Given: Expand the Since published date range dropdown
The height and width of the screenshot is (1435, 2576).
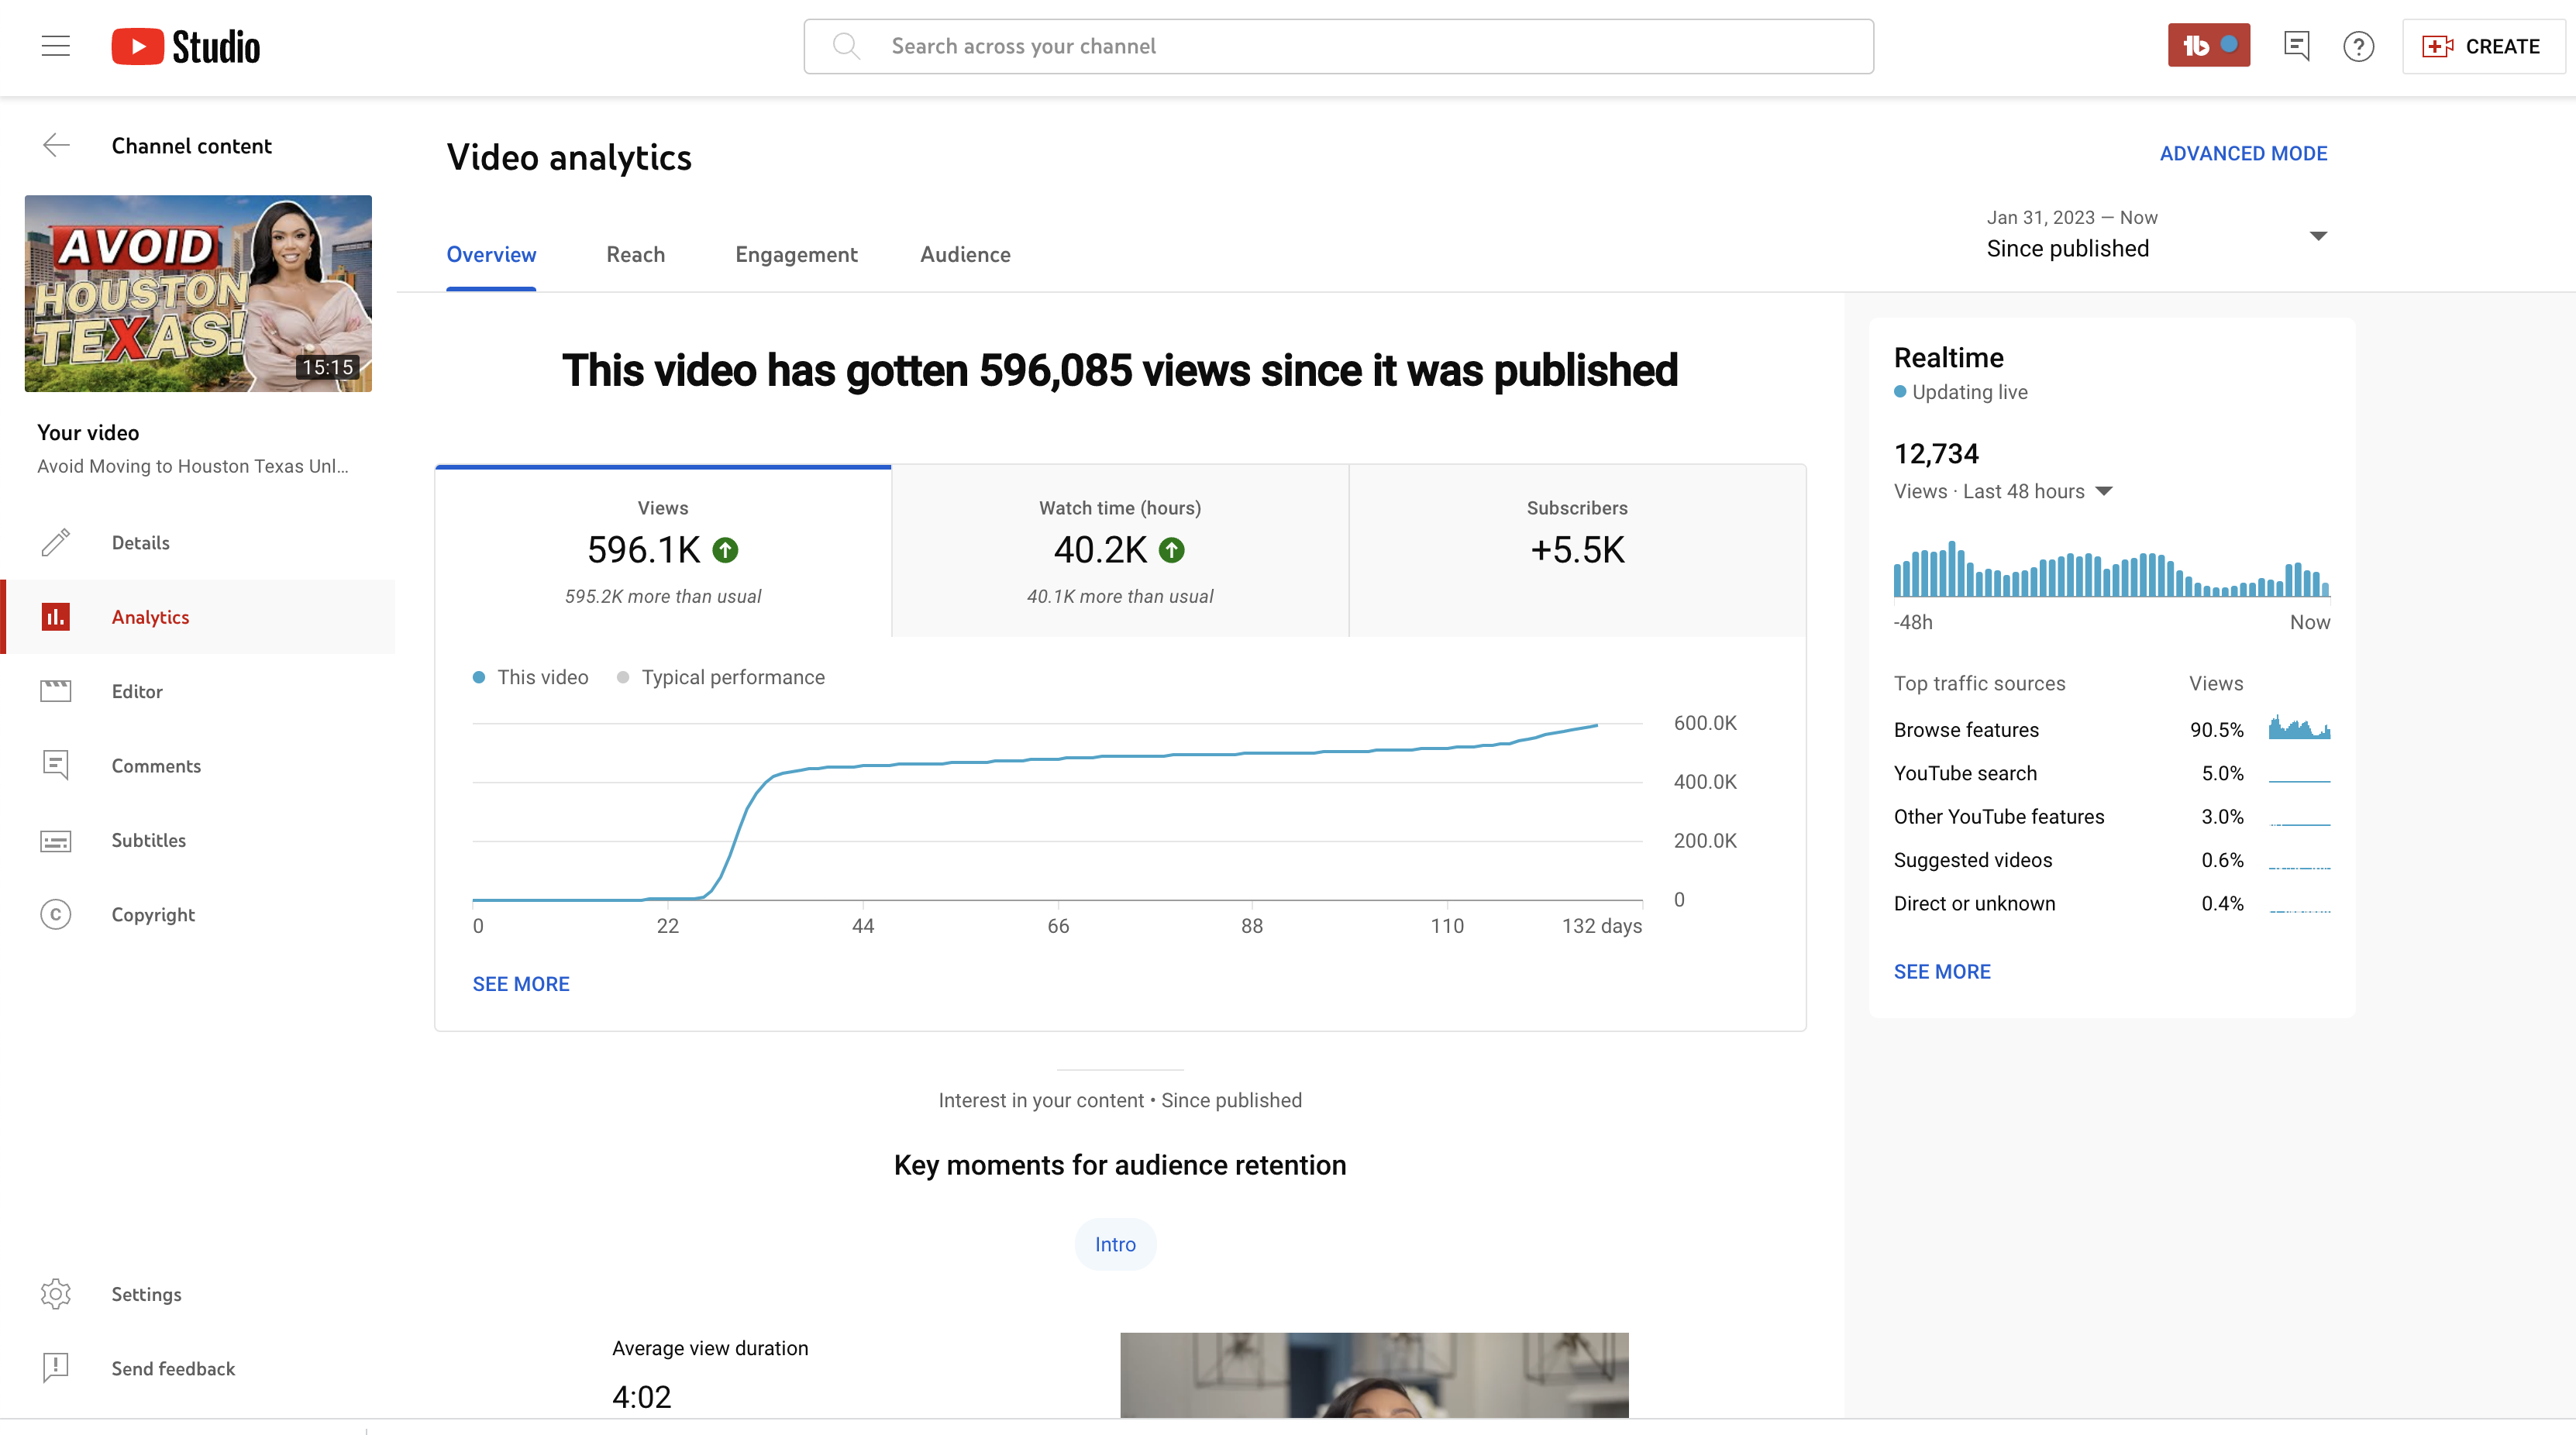Looking at the screenshot, I should pos(2156,235).
